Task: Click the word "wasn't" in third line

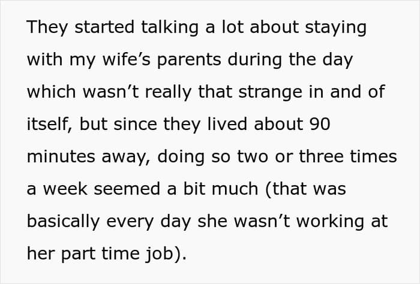Action: click(110, 92)
